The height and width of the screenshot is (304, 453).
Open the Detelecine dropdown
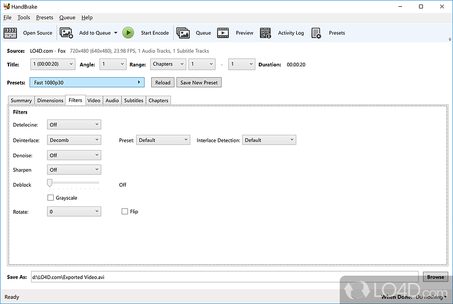click(x=74, y=125)
